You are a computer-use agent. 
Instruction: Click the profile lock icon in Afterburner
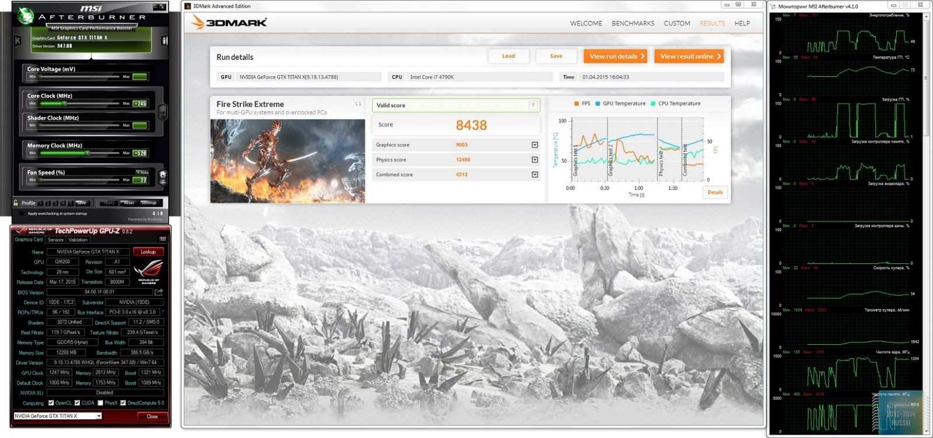[x=16, y=203]
